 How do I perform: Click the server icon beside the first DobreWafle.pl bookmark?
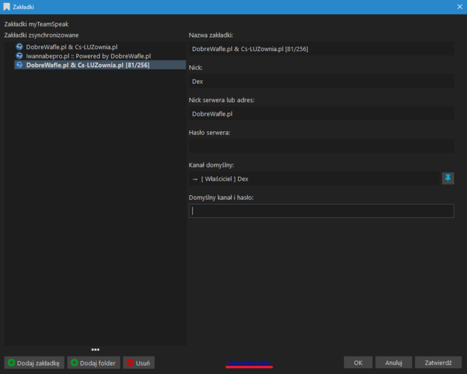20,47
